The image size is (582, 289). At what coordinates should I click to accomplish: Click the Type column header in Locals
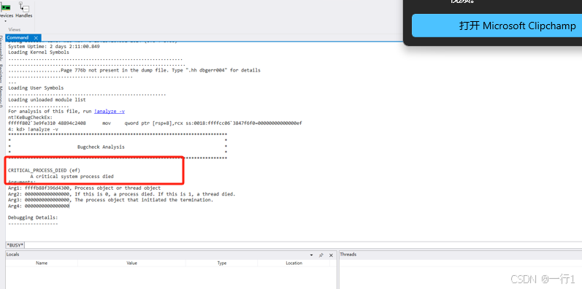tap(221, 263)
